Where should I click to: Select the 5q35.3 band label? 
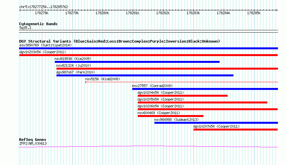[25, 28]
